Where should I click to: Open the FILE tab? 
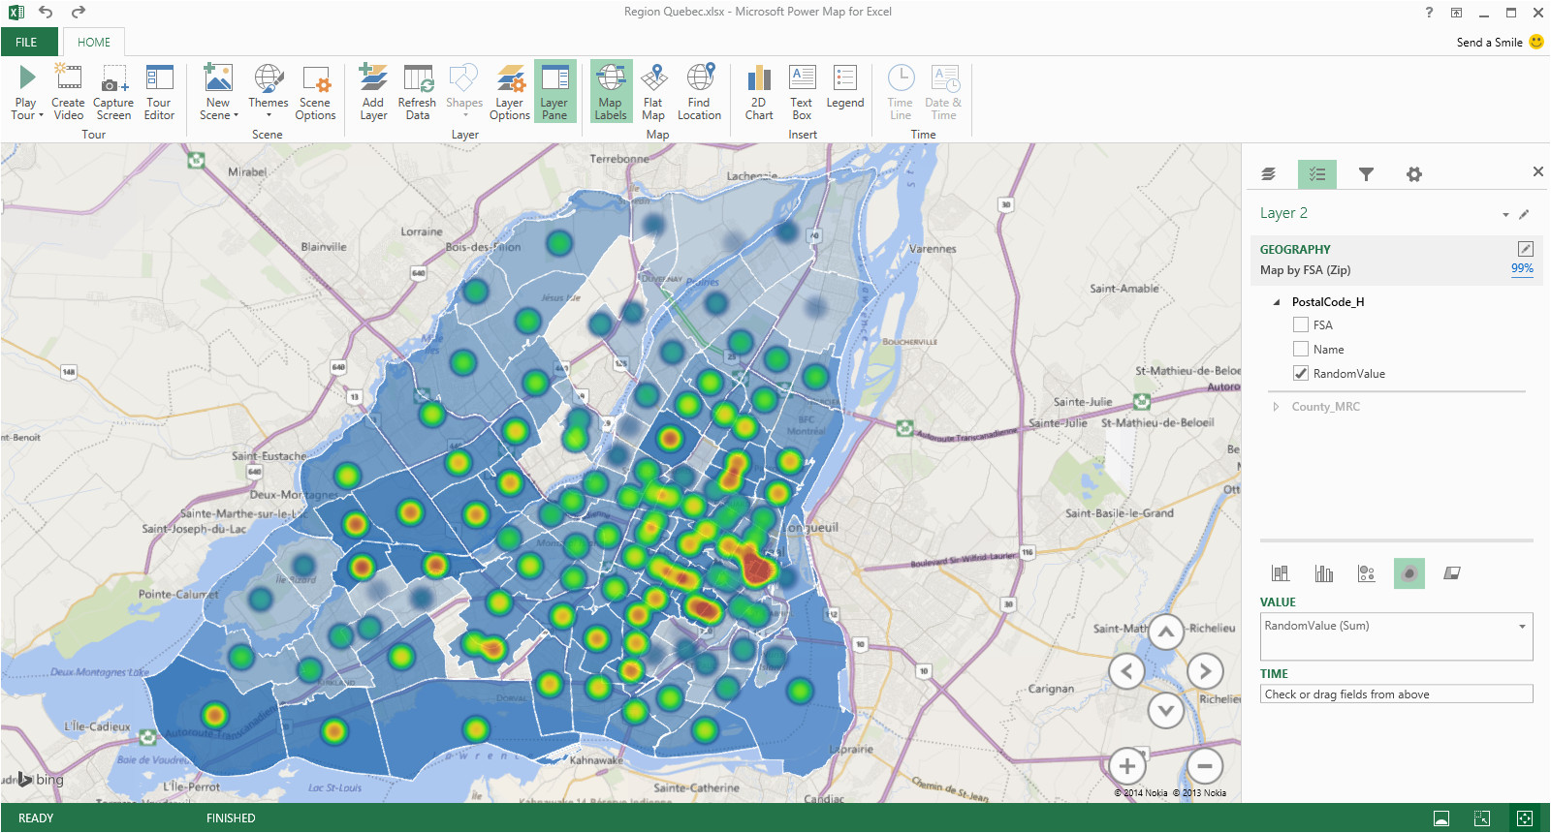point(27,43)
